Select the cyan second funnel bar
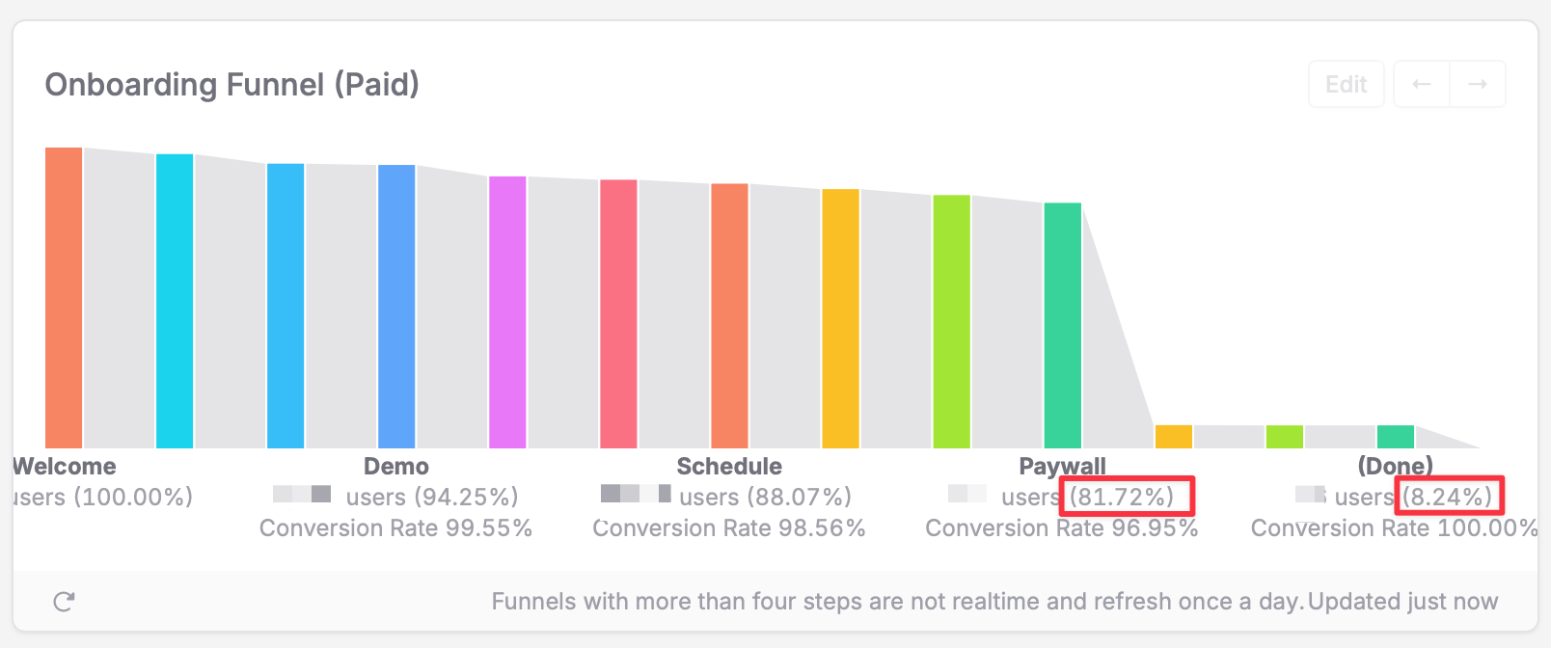The width and height of the screenshot is (1551, 648). point(175,301)
